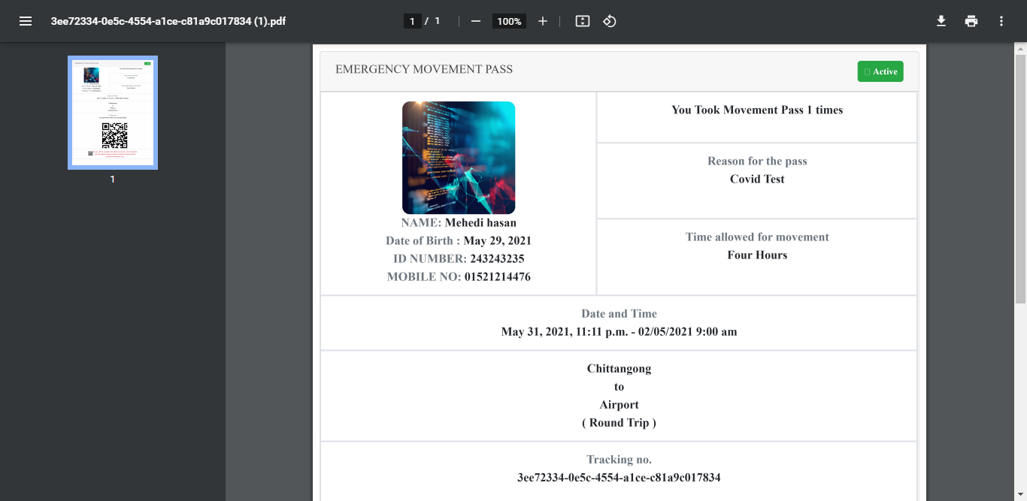Click the 'Time allowed for movement' label

click(x=757, y=237)
